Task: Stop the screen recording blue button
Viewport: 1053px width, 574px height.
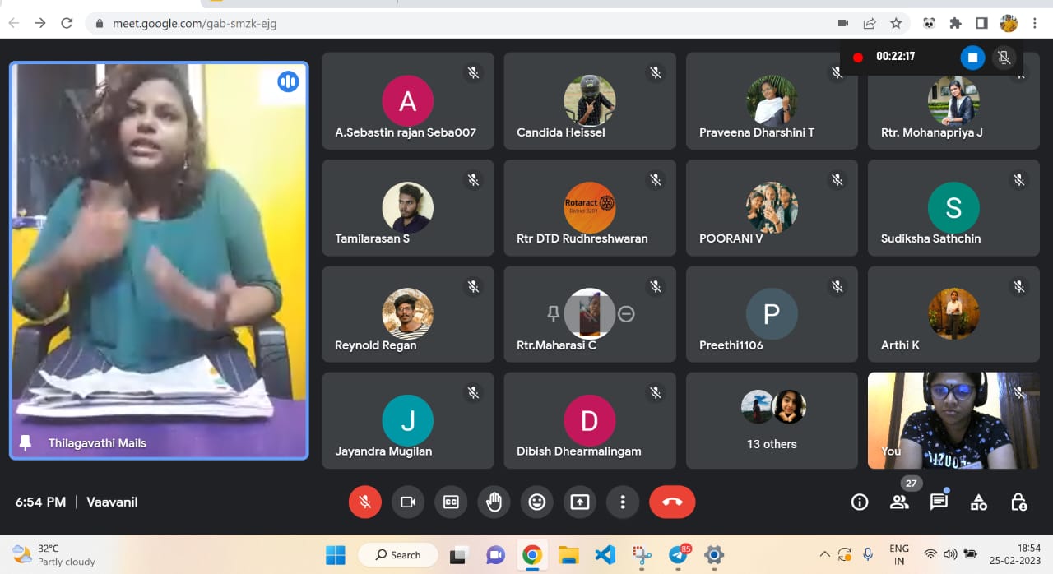Action: pyautogui.click(x=972, y=58)
